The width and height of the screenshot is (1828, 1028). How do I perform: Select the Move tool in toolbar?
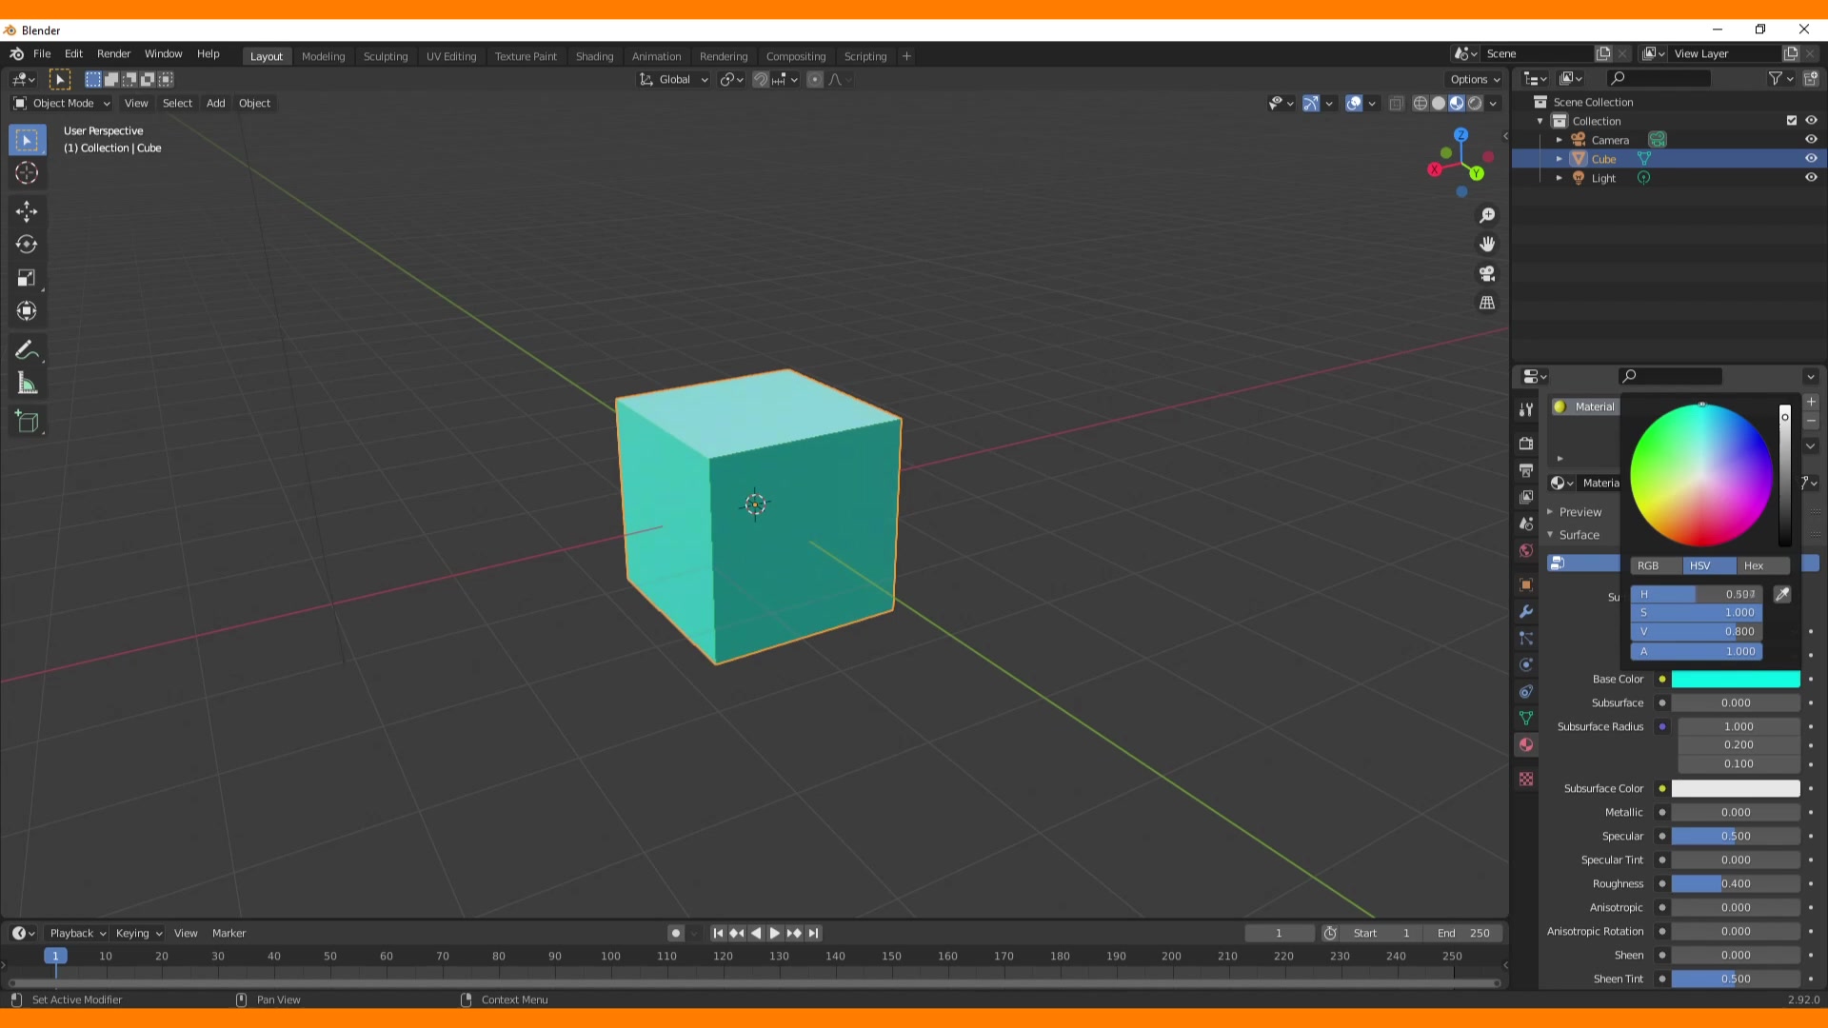[28, 208]
